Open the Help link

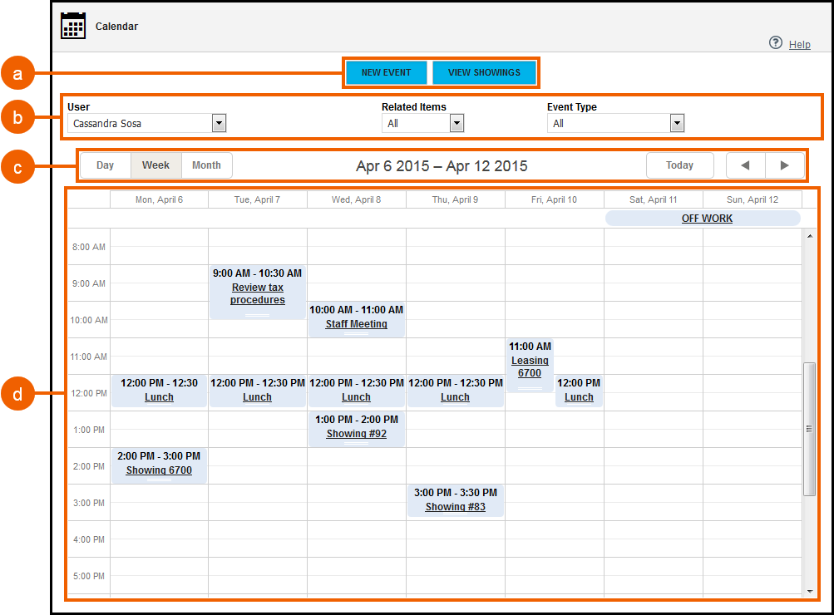pyautogui.click(x=799, y=45)
